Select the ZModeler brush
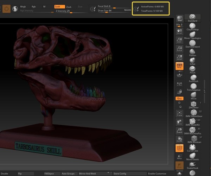The image size is (211, 176). (193, 105)
